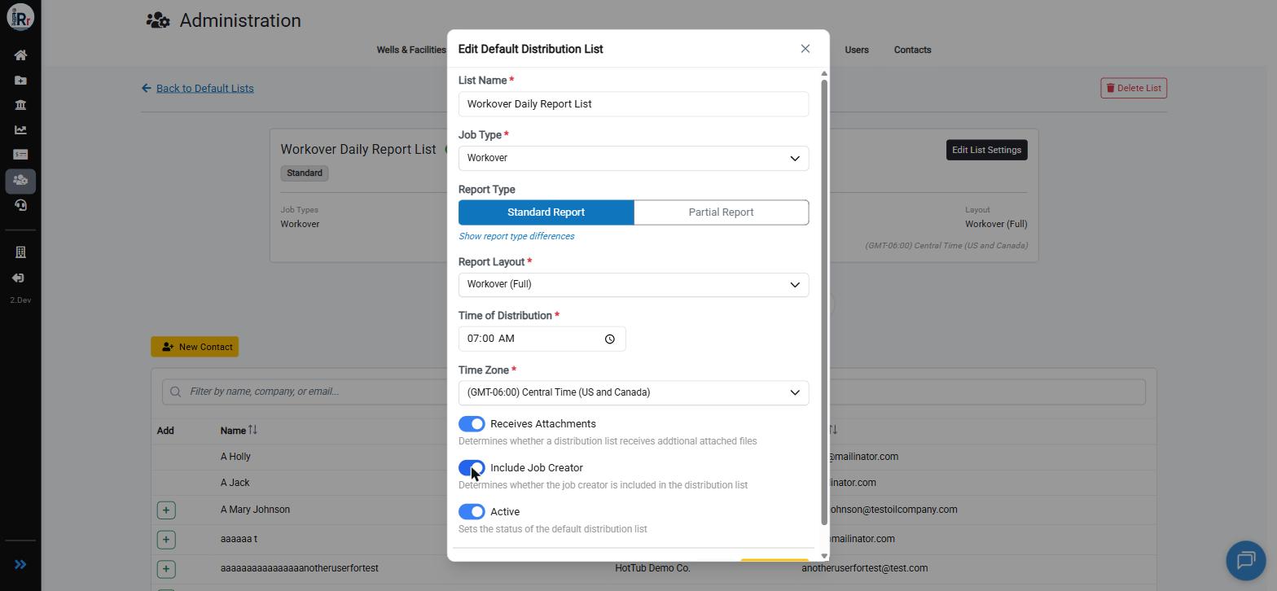This screenshot has height=591, width=1277.
Task: Click the New Contact button
Action: coord(195,347)
